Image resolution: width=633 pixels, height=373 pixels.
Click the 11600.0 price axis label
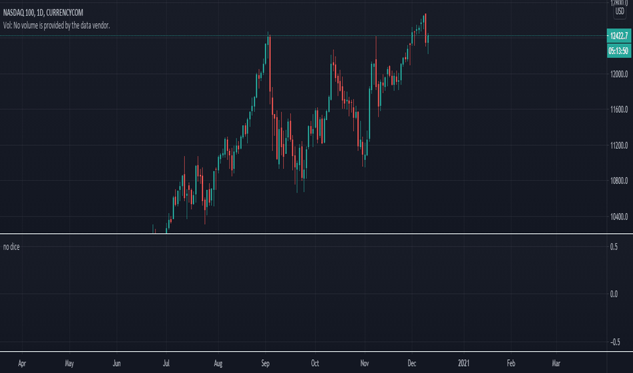tap(619, 109)
